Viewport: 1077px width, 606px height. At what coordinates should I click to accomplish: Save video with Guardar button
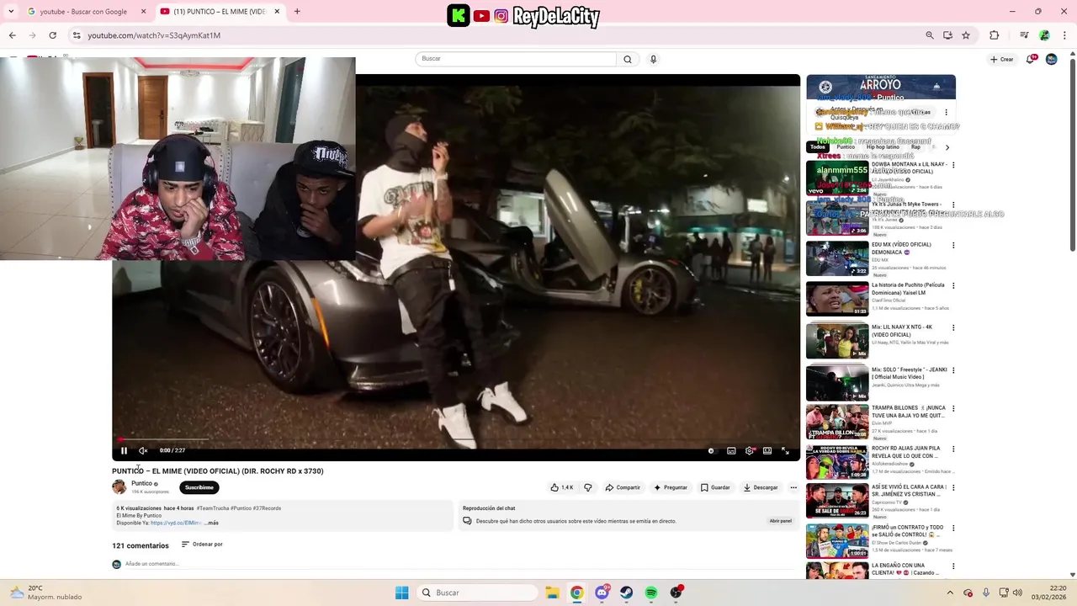715,487
